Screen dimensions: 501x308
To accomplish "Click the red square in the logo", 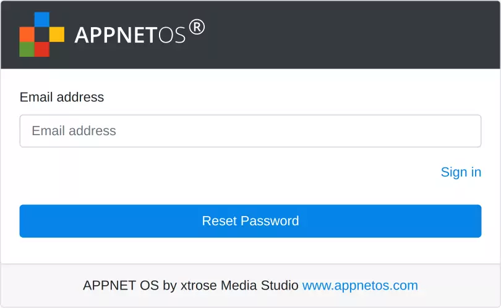I will pyautogui.click(x=41, y=49).
